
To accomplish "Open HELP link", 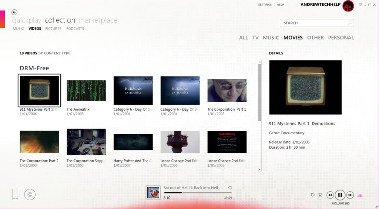I will click(x=281, y=4).
